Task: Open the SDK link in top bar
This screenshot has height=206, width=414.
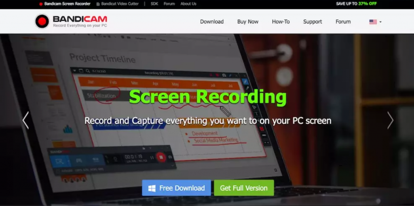Action: [154, 4]
